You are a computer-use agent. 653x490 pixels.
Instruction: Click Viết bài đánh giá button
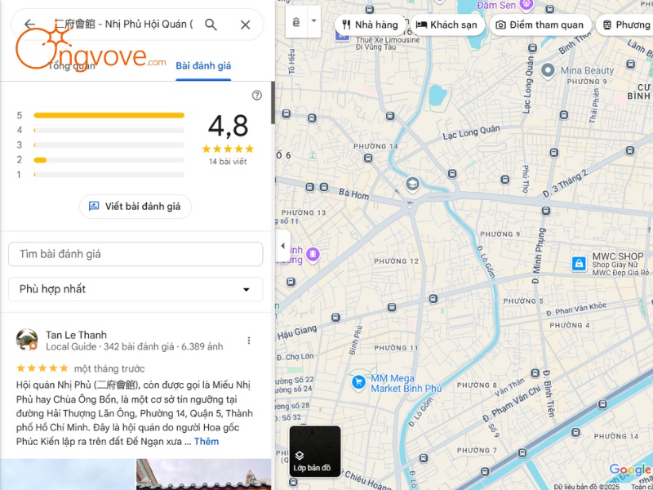coord(135,207)
